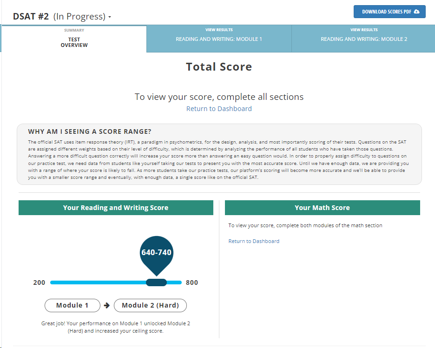435x348 pixels.
Task: Click the dark score range handle on slider
Action: pyautogui.click(x=156, y=282)
